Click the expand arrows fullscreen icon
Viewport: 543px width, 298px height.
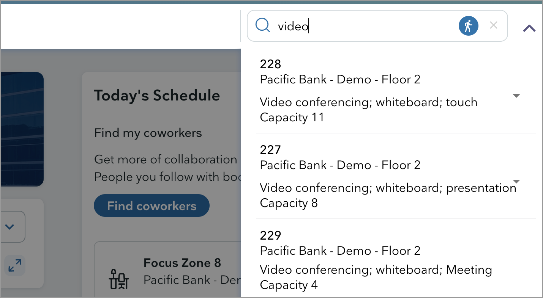click(x=15, y=265)
